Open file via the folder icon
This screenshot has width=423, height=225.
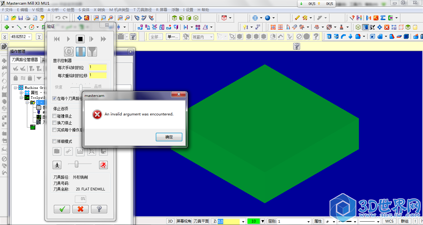13,18
